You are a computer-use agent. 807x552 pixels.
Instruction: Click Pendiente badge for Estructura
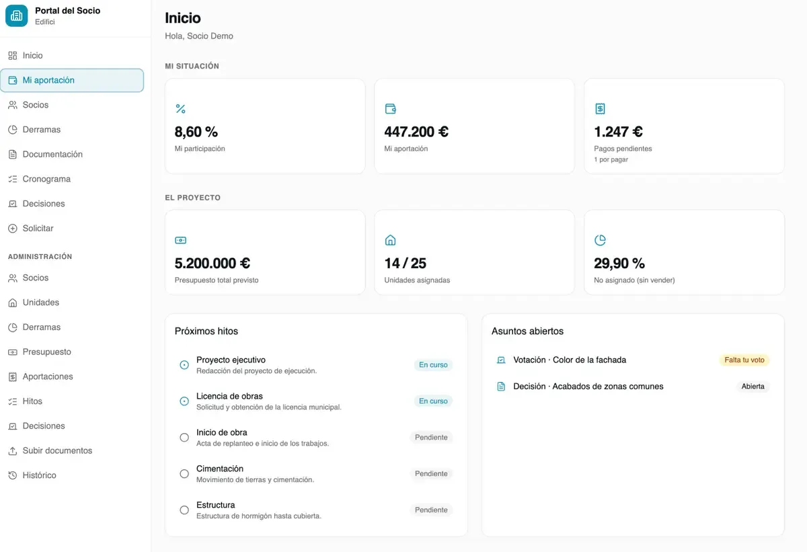(x=431, y=510)
